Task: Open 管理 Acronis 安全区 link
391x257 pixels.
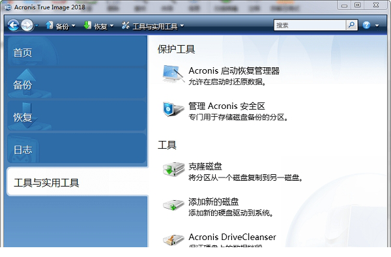Action: pos(227,106)
